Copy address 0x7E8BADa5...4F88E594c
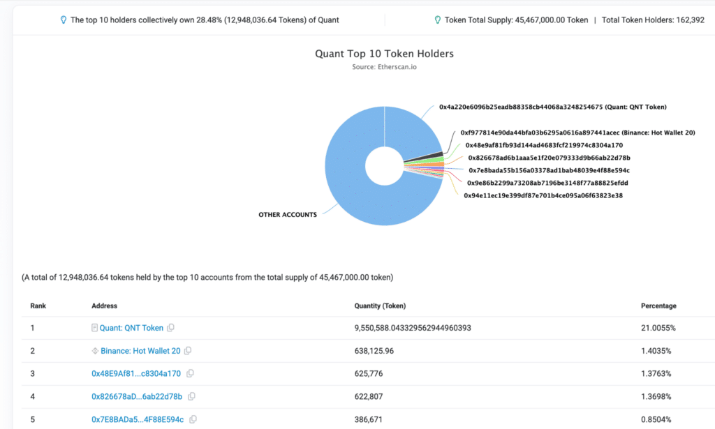This screenshot has height=429, width=715. 193,419
